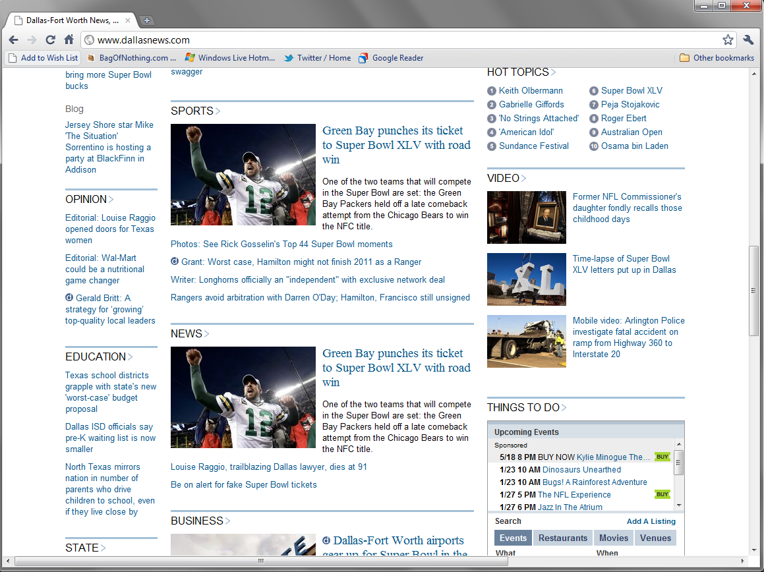Bookmark this page with the star icon
Screen dimensions: 764x572
click(728, 40)
